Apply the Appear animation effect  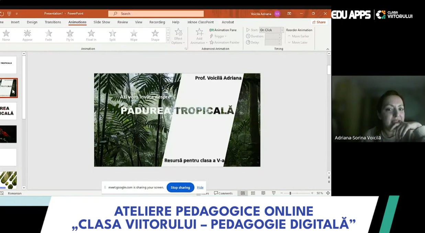(27, 35)
